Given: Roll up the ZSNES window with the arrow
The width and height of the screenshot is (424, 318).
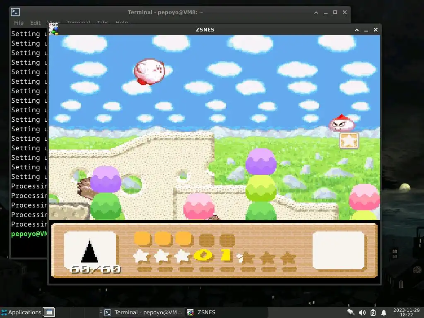Looking at the screenshot, I should point(357,30).
